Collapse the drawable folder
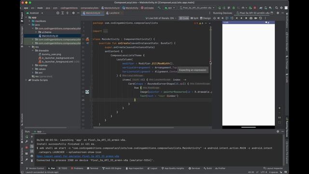 click(33, 50)
